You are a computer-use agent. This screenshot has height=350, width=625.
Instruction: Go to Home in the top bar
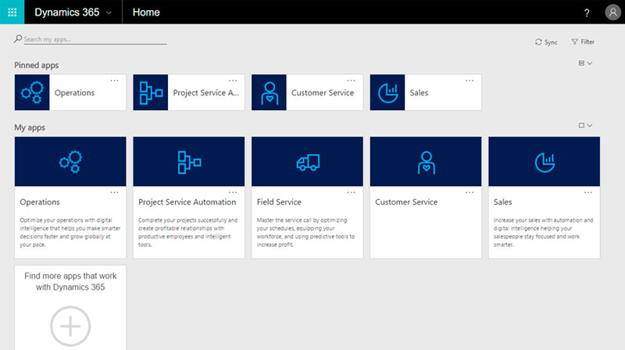click(146, 12)
